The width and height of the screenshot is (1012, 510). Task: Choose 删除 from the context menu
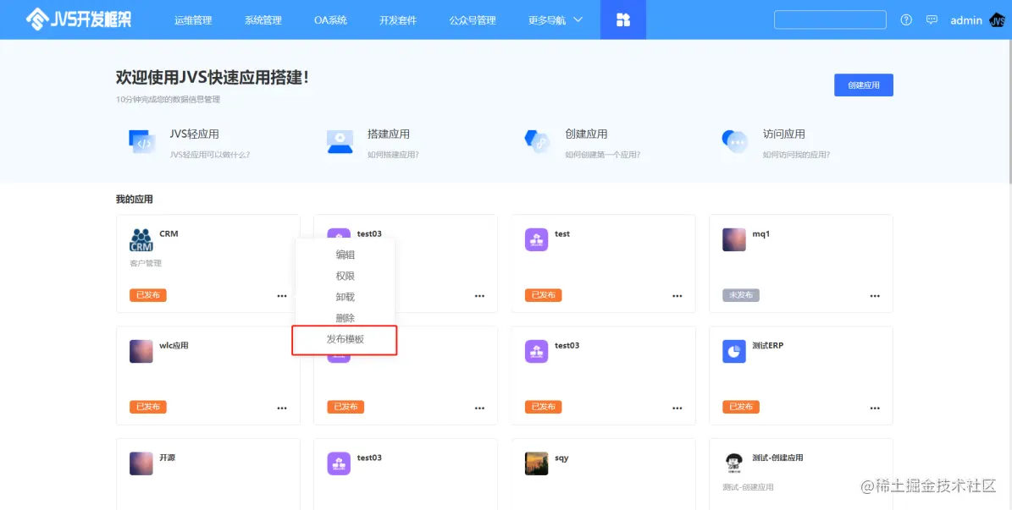pyautogui.click(x=346, y=318)
